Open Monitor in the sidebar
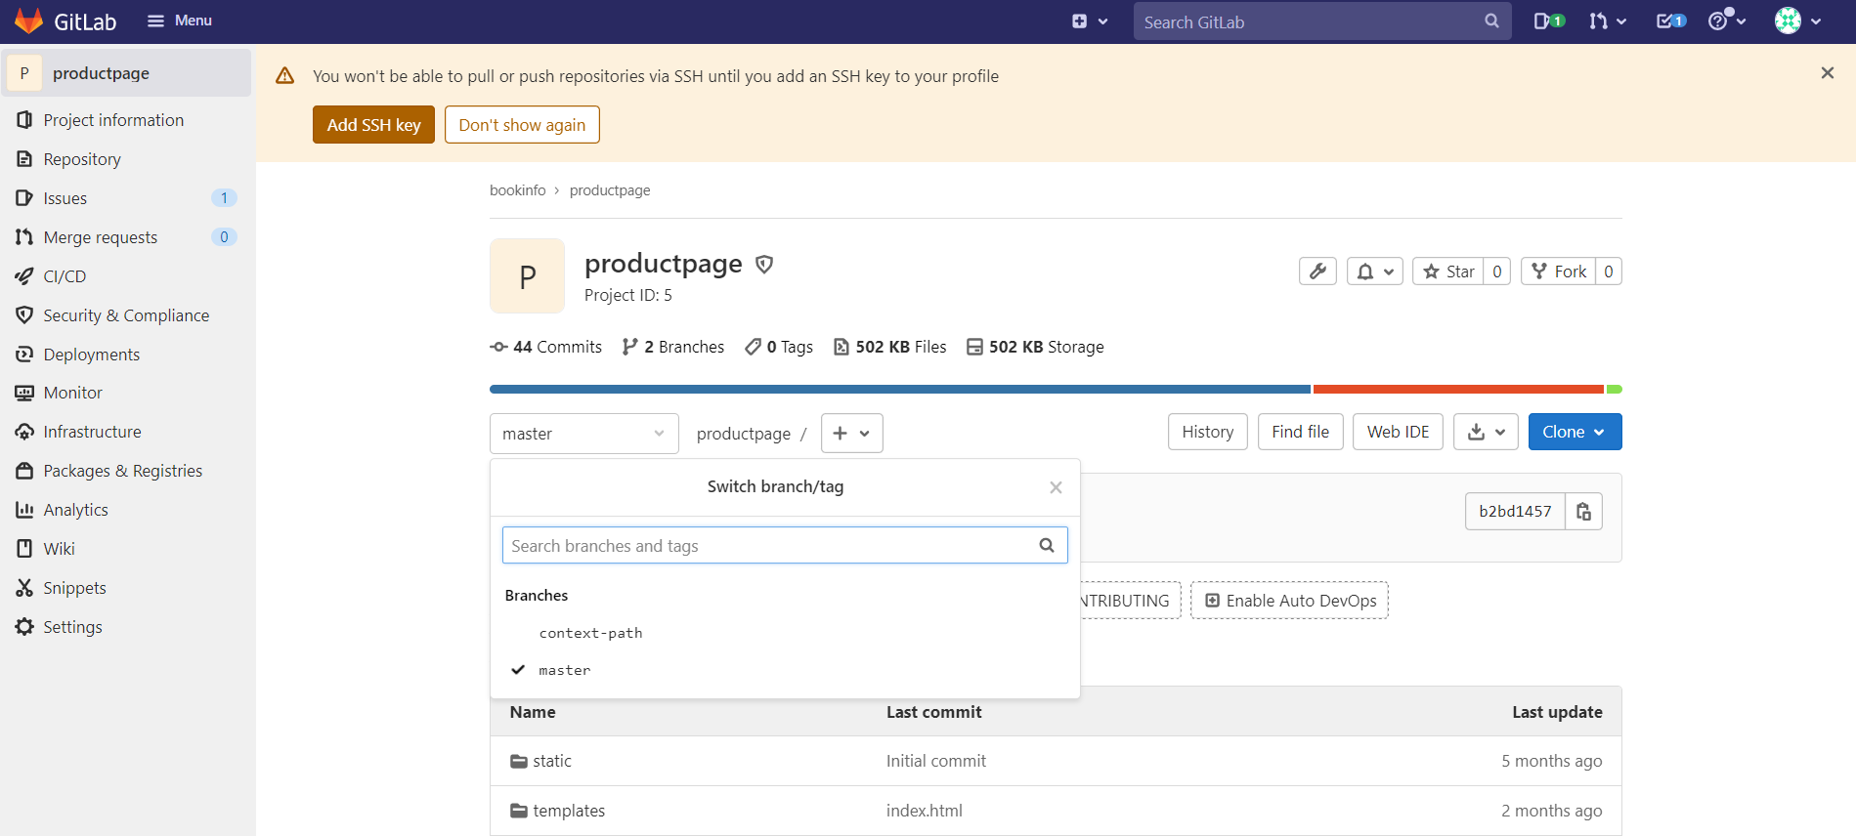Image resolution: width=1856 pixels, height=836 pixels. tap(73, 393)
